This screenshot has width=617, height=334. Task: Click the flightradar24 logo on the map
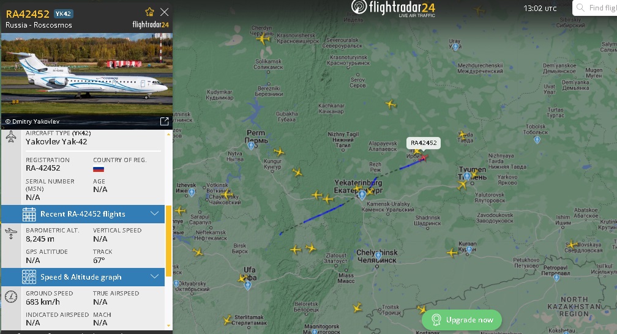(x=393, y=9)
